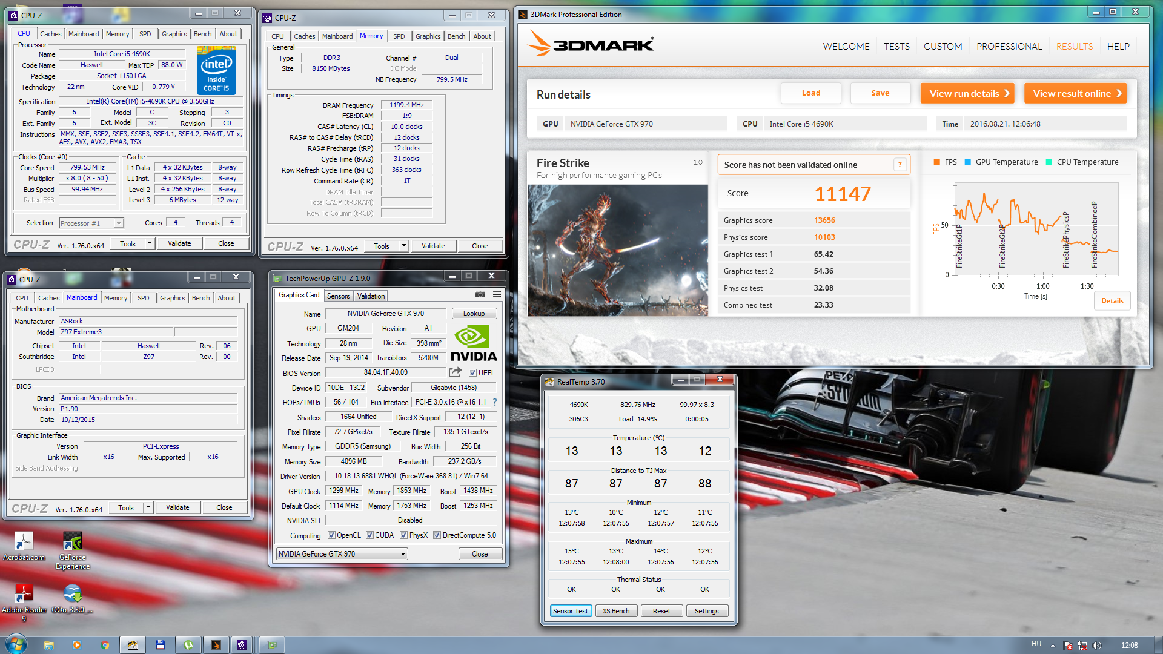Screen dimensions: 1163x654
Task: Click the 3DMark logo
Action: point(591,44)
